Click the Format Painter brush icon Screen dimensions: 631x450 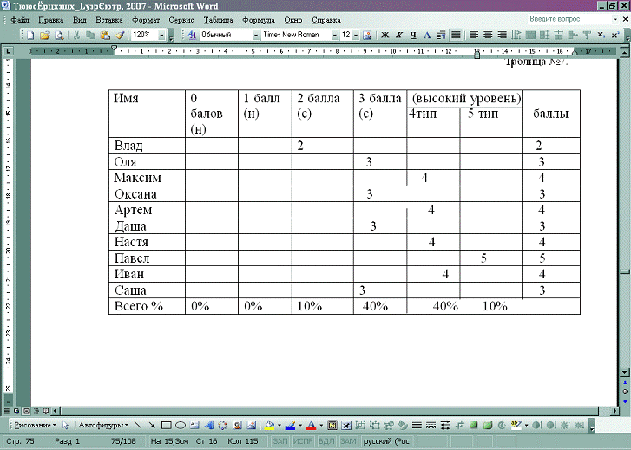pos(120,36)
